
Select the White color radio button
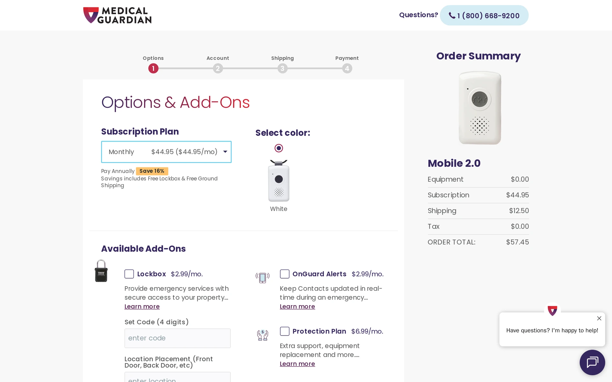(x=279, y=148)
